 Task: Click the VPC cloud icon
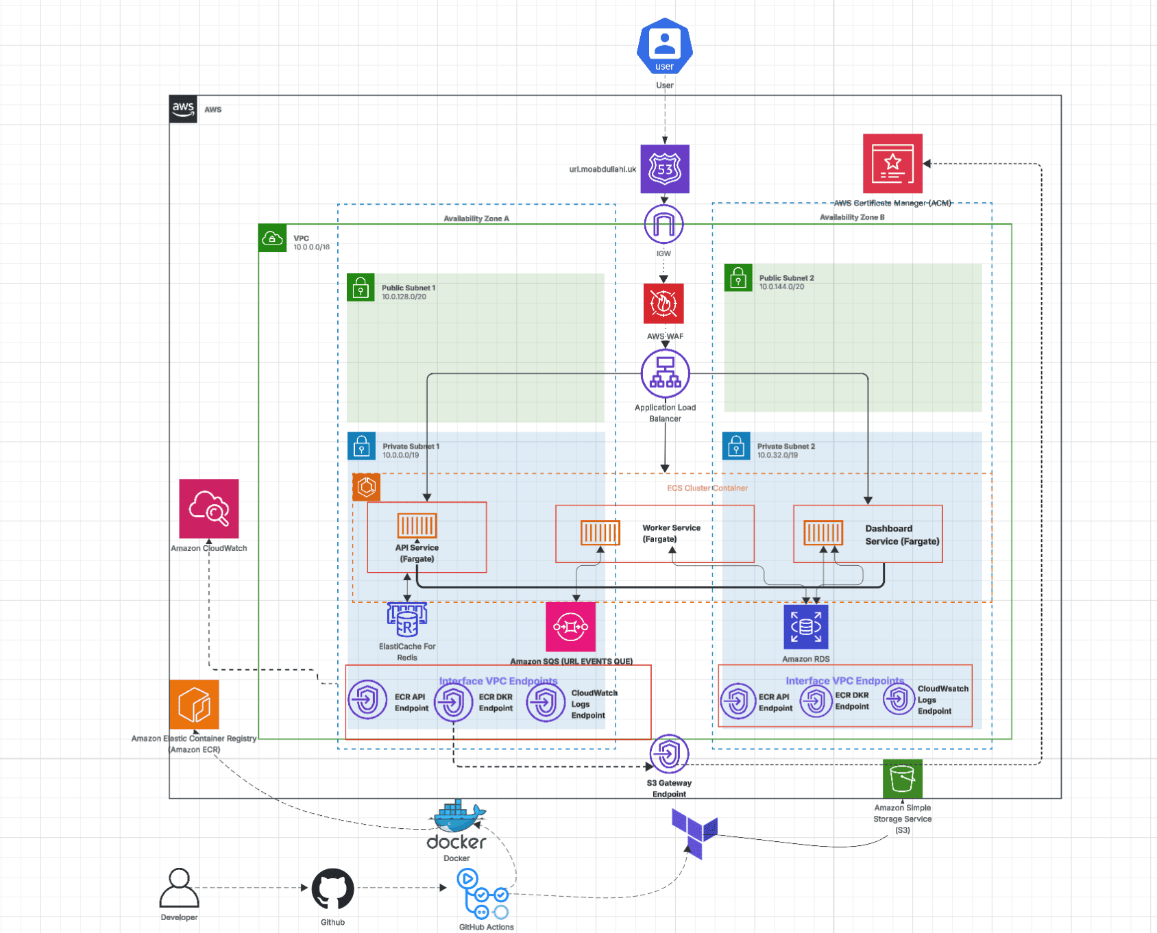click(x=272, y=238)
